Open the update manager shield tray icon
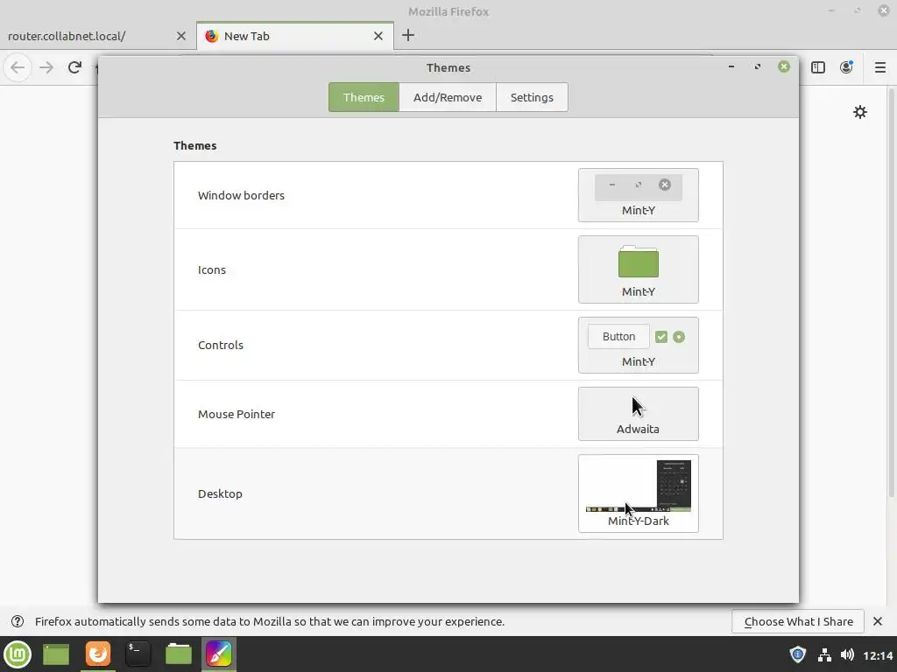This screenshot has width=897, height=672. coord(798,654)
